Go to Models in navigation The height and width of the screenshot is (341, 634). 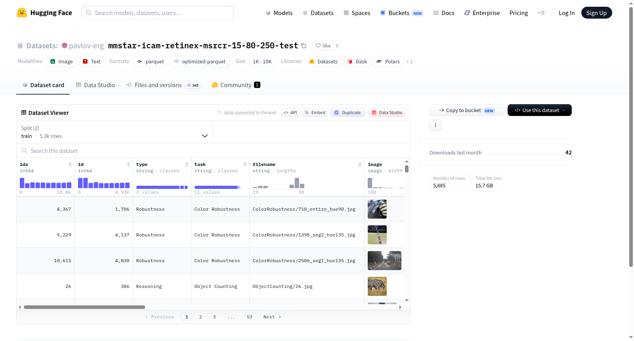pyautogui.click(x=279, y=13)
